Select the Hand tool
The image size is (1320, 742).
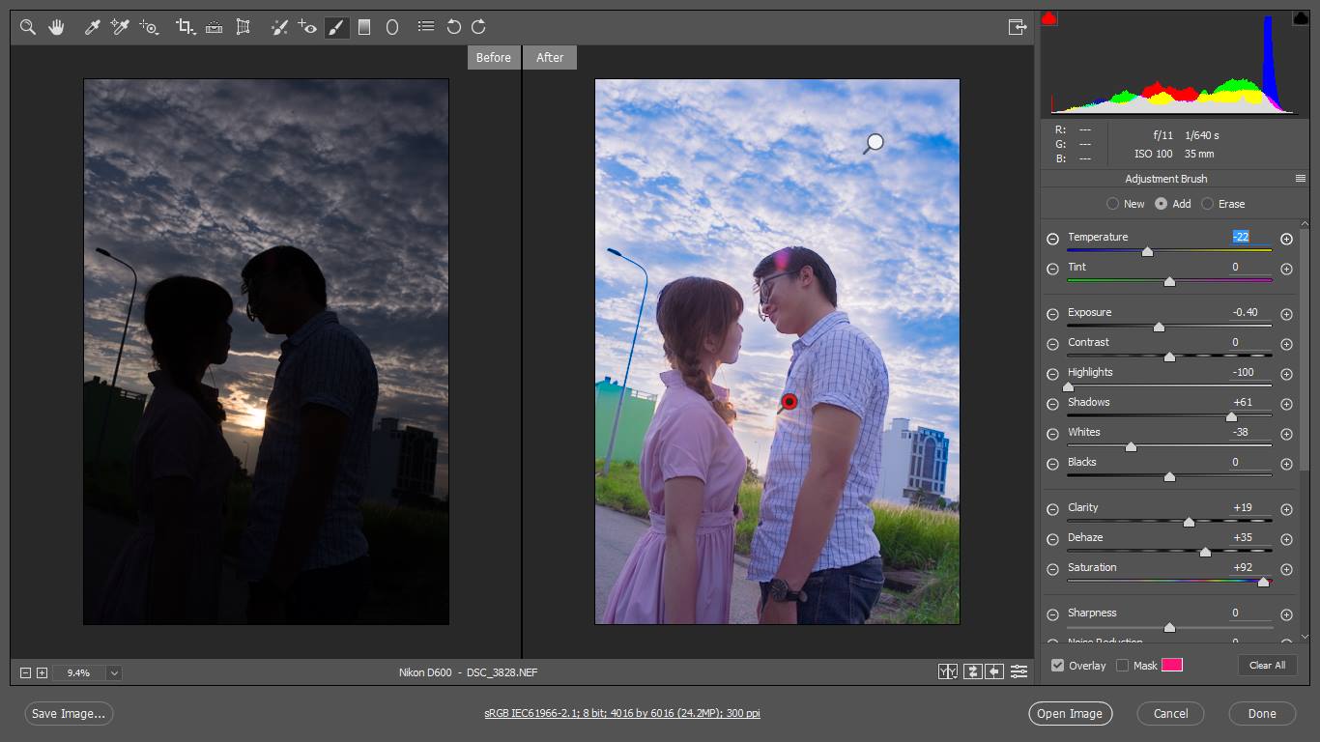(56, 27)
